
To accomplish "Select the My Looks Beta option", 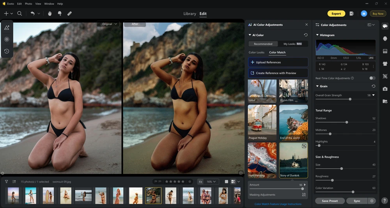I will click(292, 44).
